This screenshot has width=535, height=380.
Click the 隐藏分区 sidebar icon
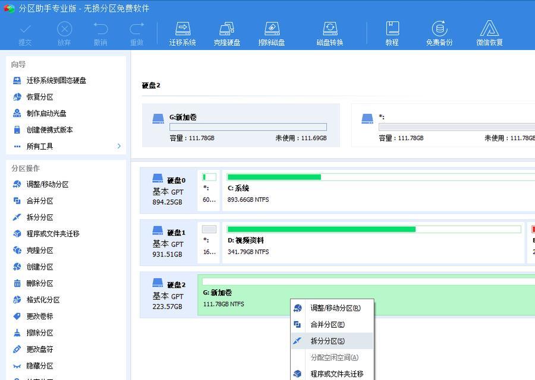click(x=17, y=366)
